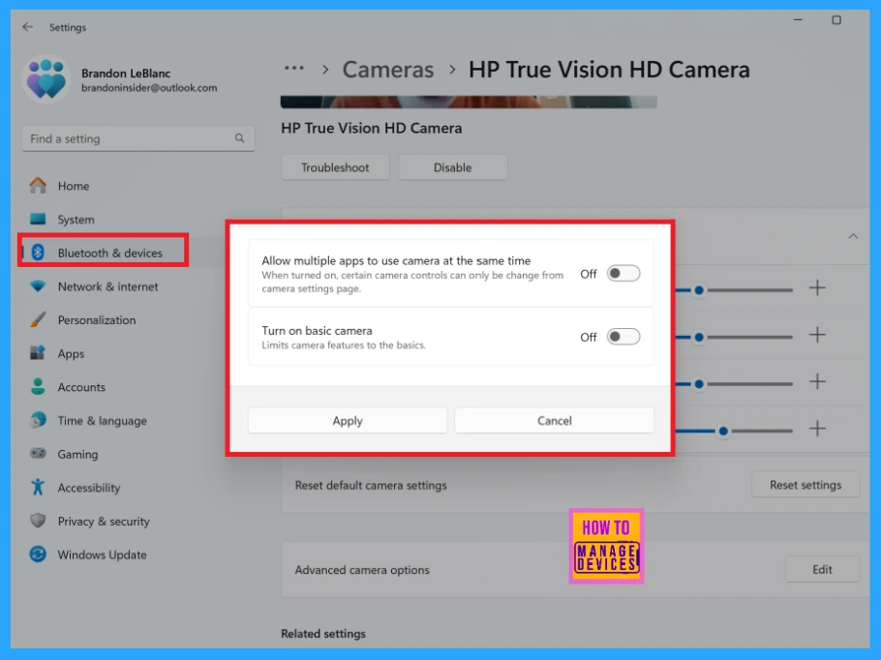Click plus icon beside first slider

click(817, 288)
